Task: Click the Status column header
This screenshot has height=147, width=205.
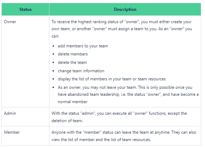Action: coord(25,9)
